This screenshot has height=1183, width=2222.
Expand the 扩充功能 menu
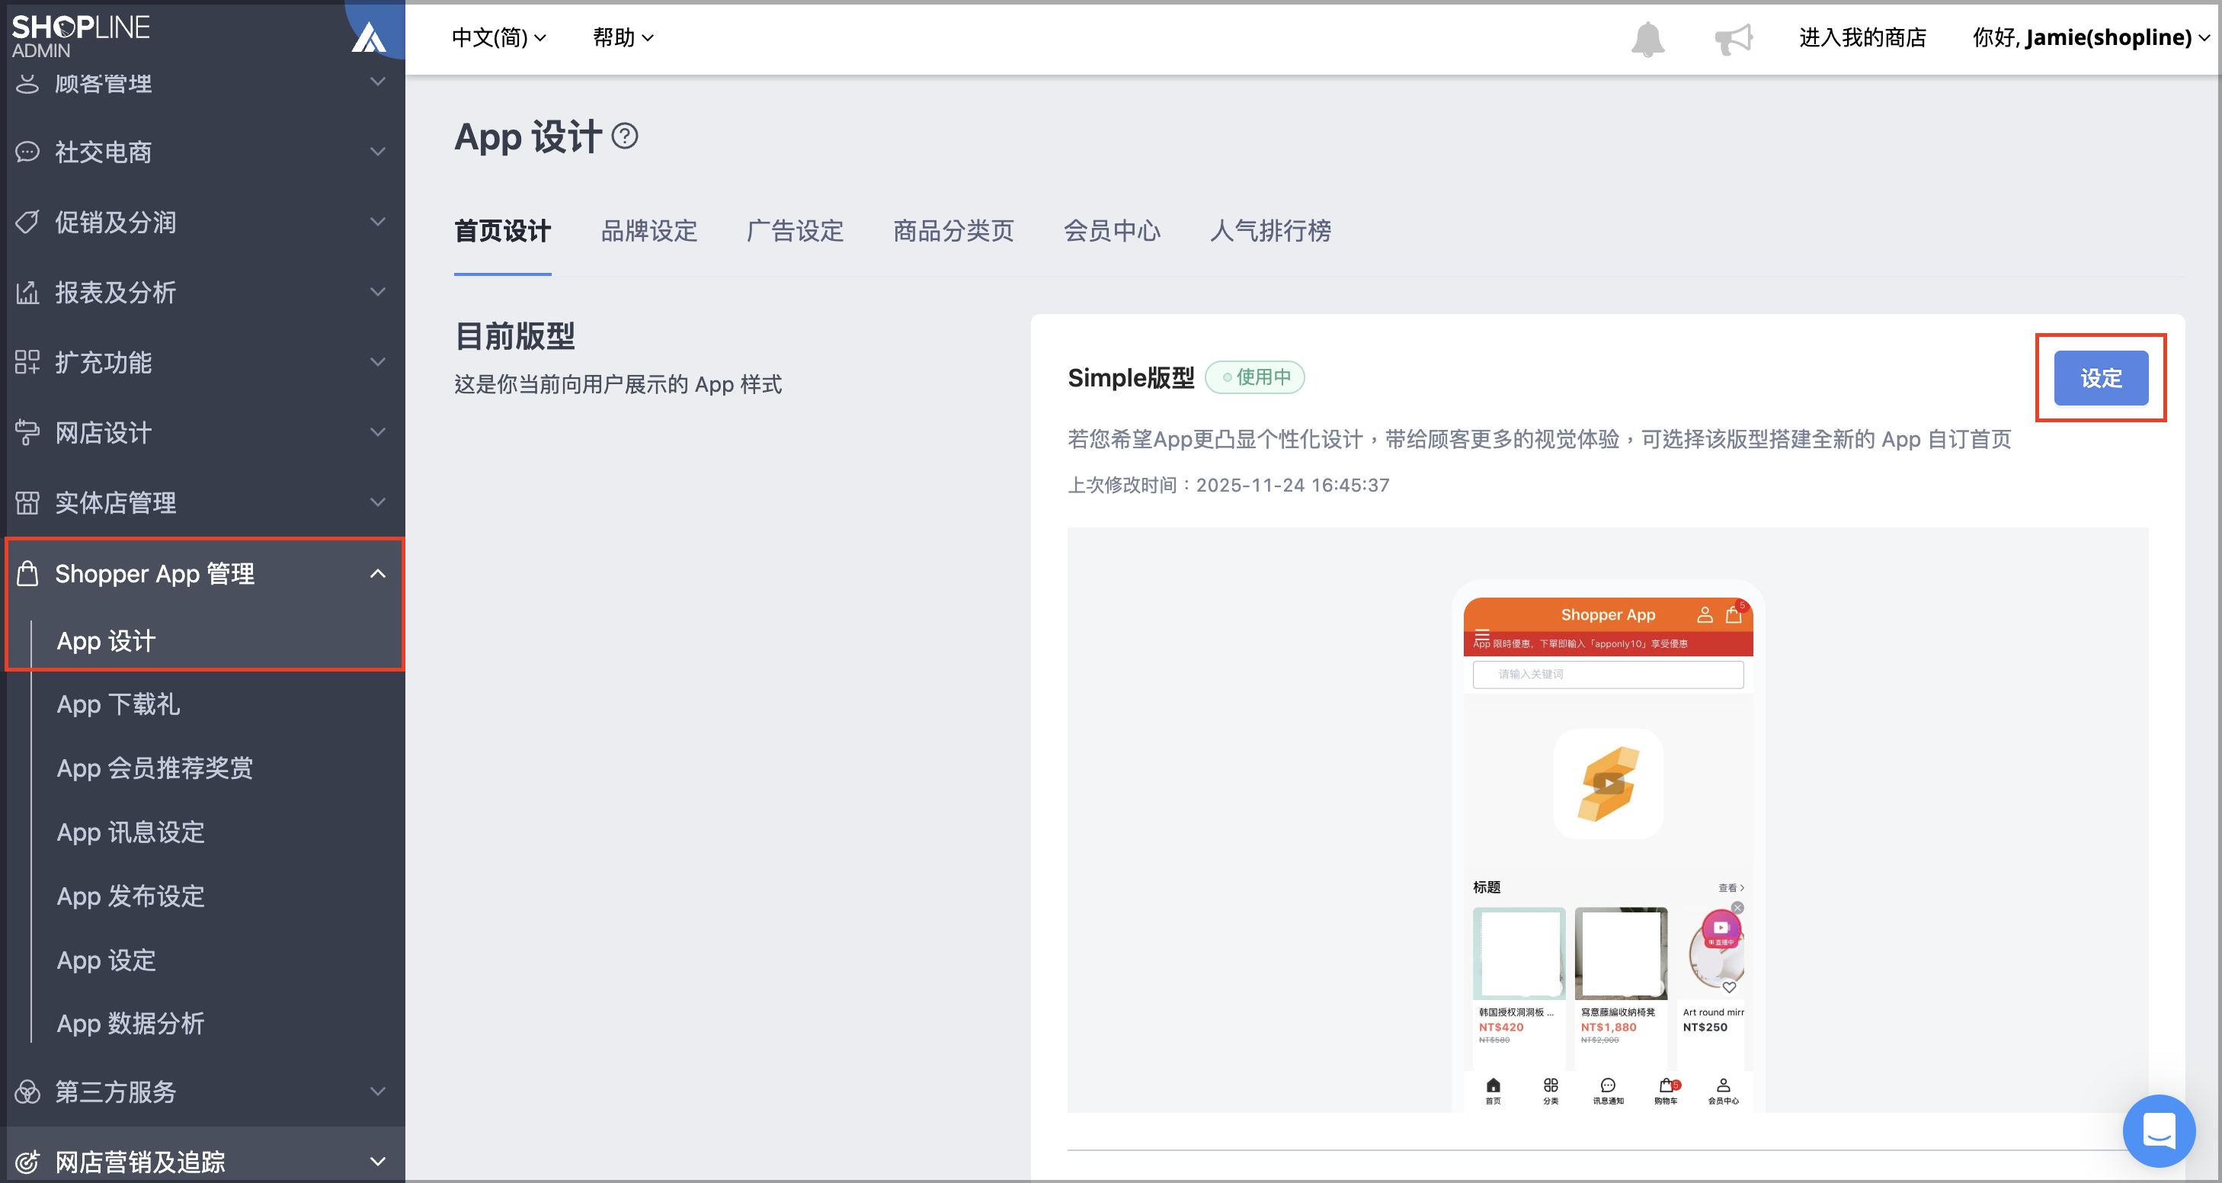pos(377,362)
